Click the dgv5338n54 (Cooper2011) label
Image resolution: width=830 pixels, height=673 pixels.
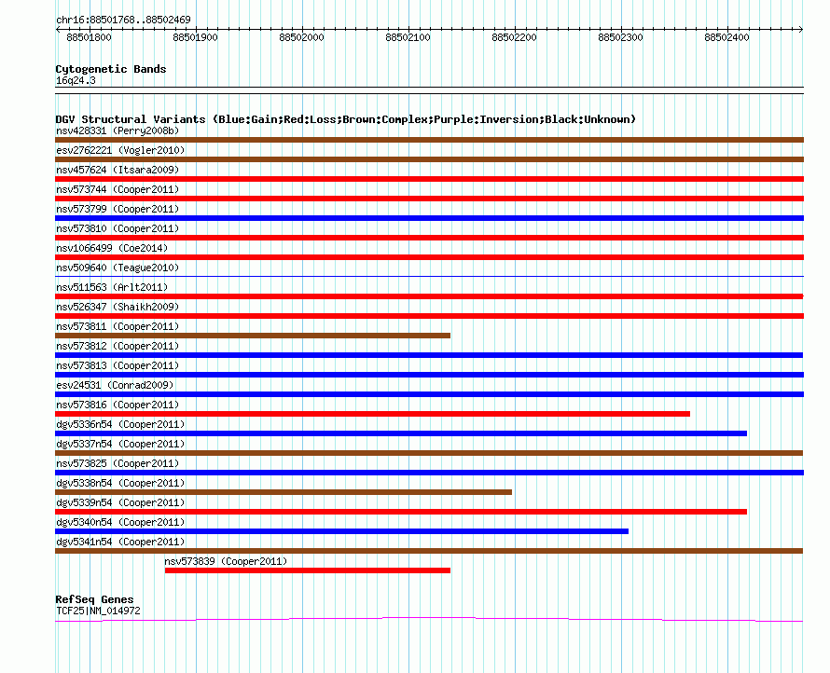tap(120, 483)
